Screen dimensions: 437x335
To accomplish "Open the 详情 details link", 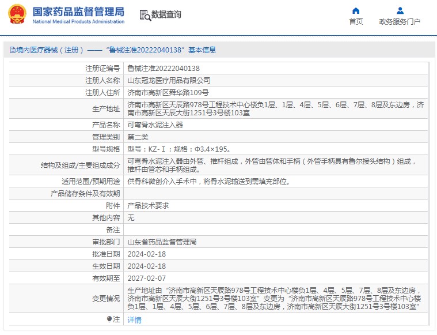I will 134,319.
